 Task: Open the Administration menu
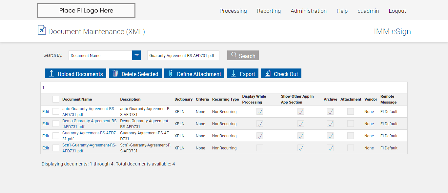coord(309,11)
